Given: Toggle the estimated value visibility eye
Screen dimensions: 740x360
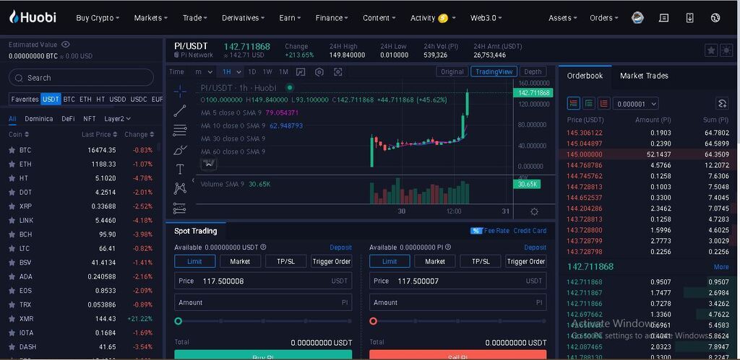Looking at the screenshot, I should click(x=66, y=45).
